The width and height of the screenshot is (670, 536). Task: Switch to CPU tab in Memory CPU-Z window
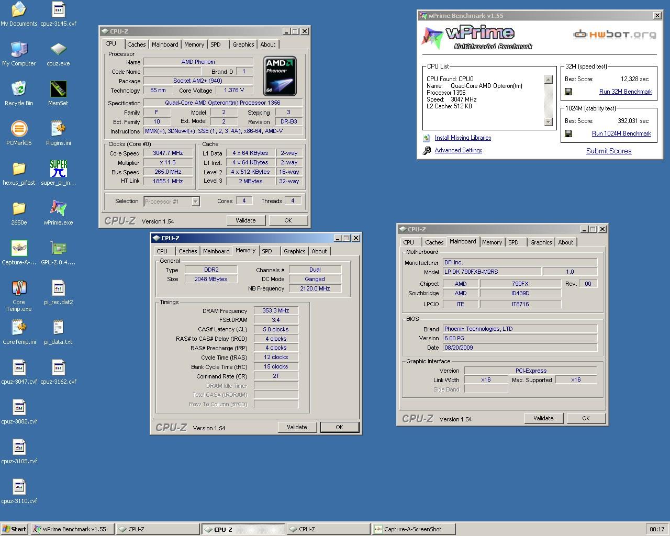click(x=162, y=251)
